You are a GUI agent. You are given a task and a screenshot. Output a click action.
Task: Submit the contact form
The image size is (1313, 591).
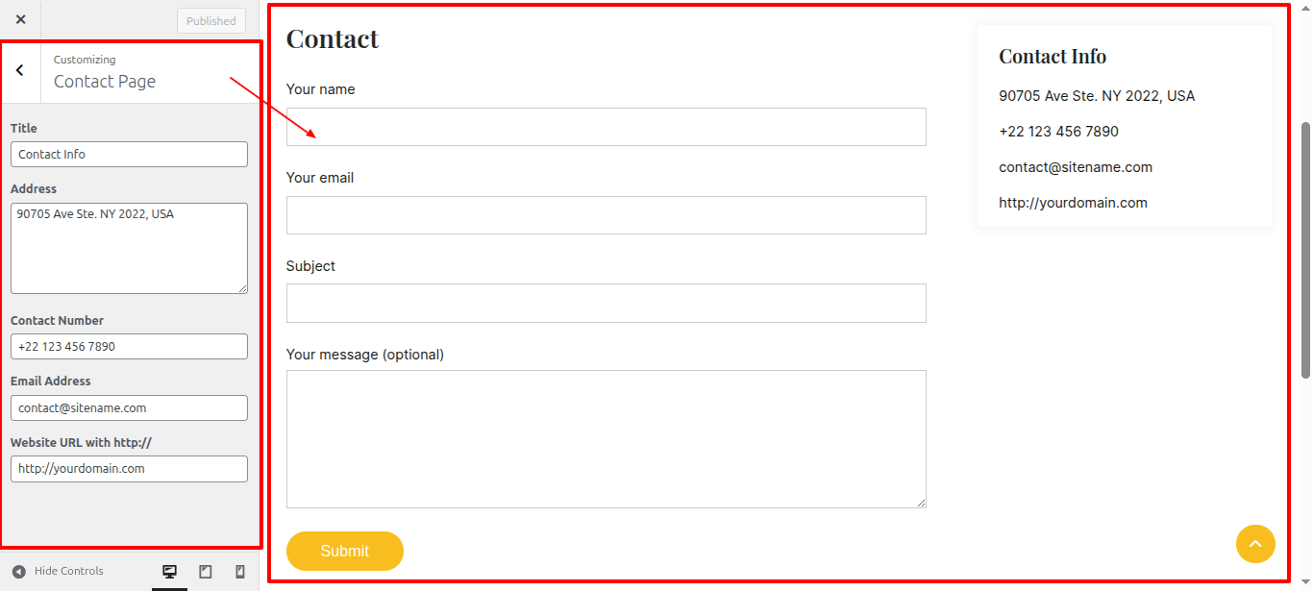point(345,551)
